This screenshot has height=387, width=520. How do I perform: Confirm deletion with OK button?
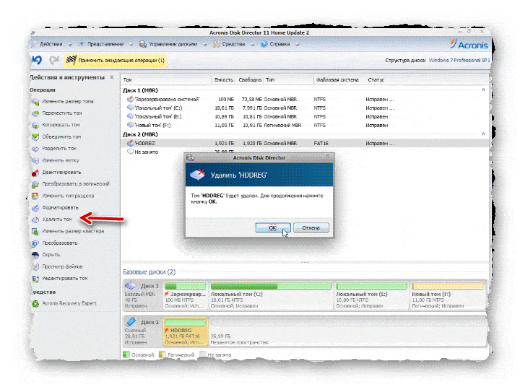pos(272,228)
